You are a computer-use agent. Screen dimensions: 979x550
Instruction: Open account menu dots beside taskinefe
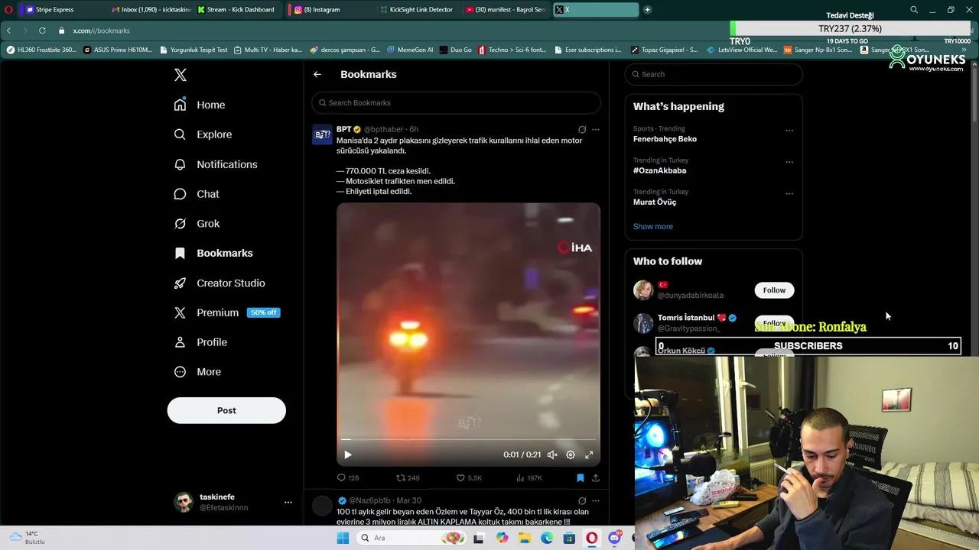coord(288,502)
